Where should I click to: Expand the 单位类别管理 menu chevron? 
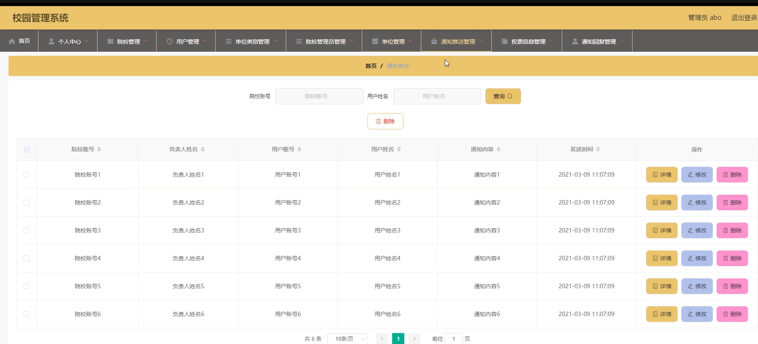(x=276, y=41)
